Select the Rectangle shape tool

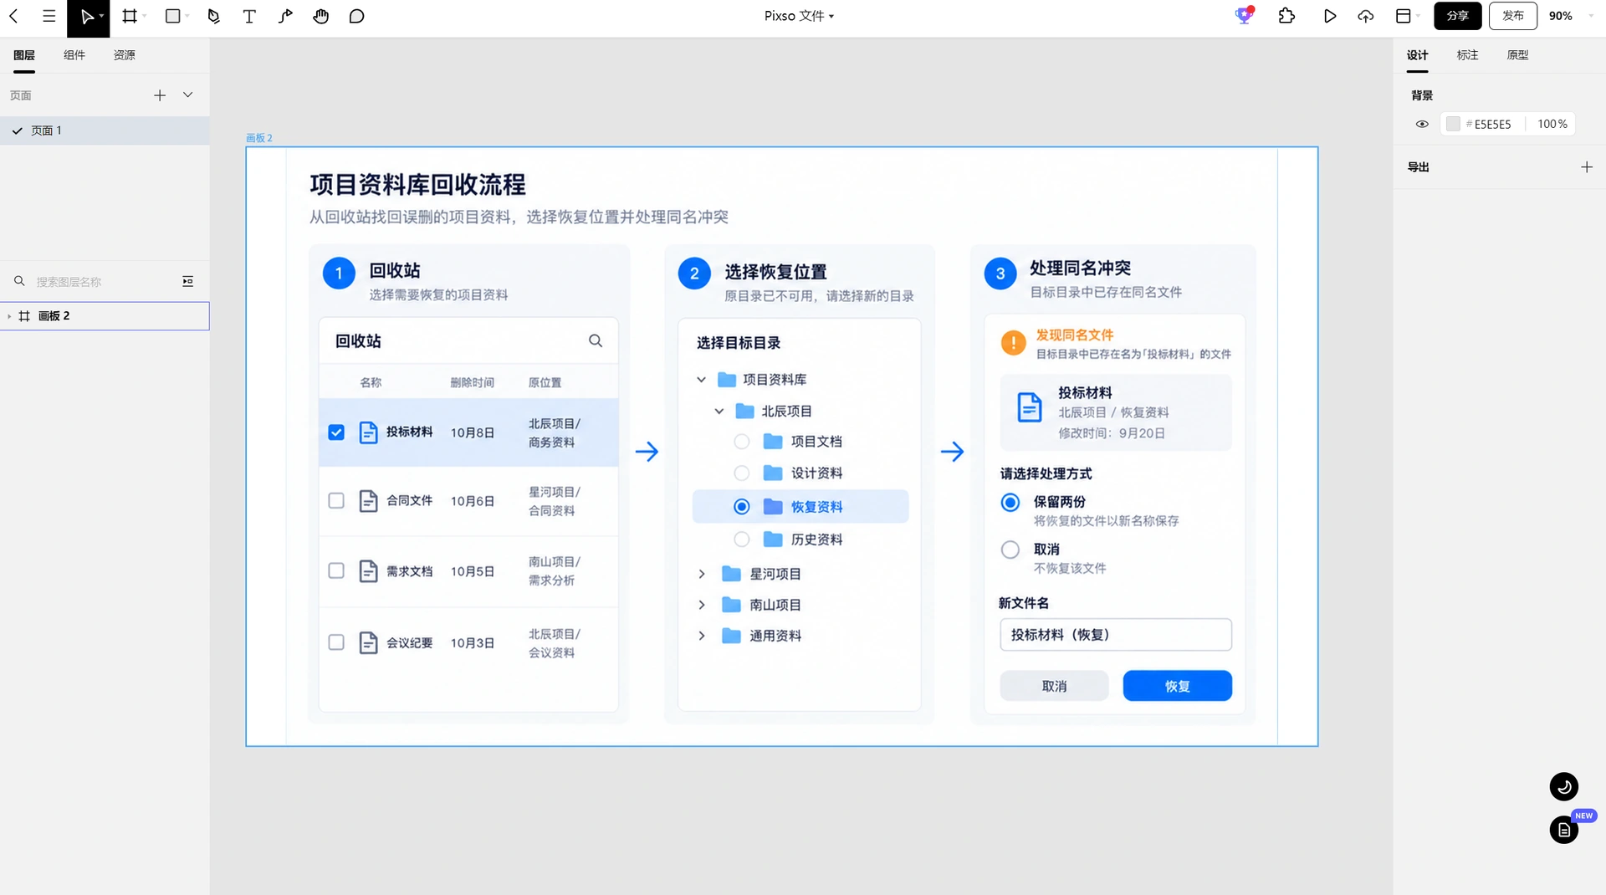click(x=173, y=16)
